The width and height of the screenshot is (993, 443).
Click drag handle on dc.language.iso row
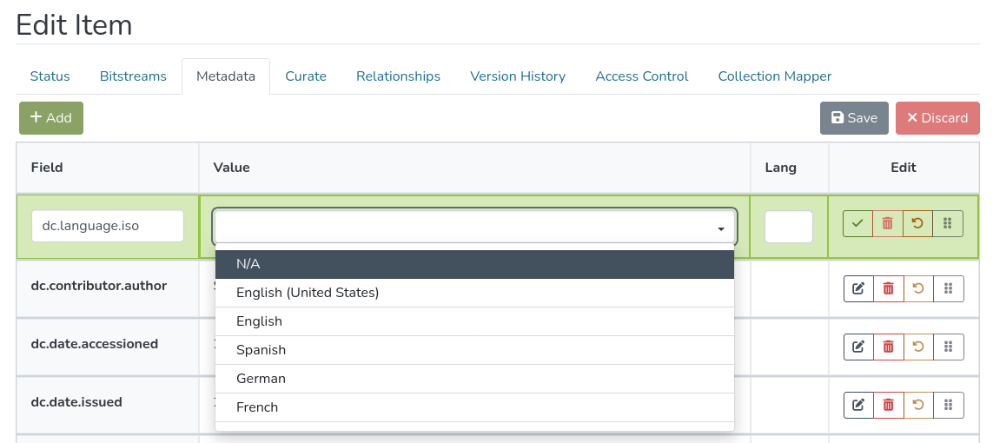(x=948, y=224)
